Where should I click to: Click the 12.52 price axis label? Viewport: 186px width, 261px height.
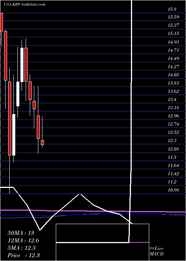click(x=173, y=132)
